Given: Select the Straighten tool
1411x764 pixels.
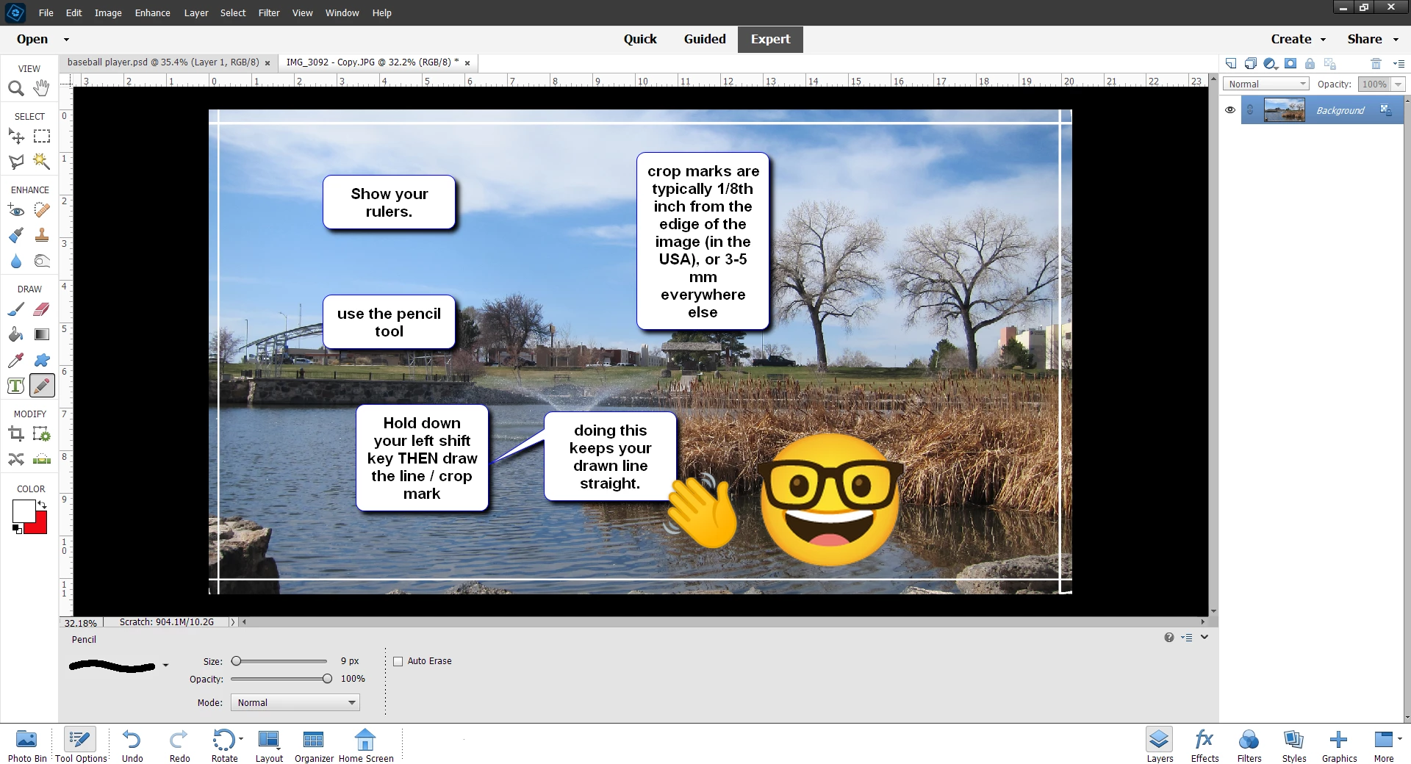Looking at the screenshot, I should coord(42,459).
